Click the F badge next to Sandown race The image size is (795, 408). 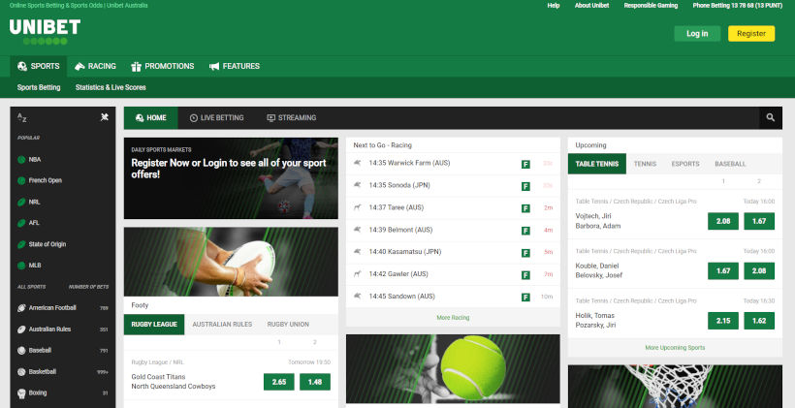pyautogui.click(x=525, y=297)
